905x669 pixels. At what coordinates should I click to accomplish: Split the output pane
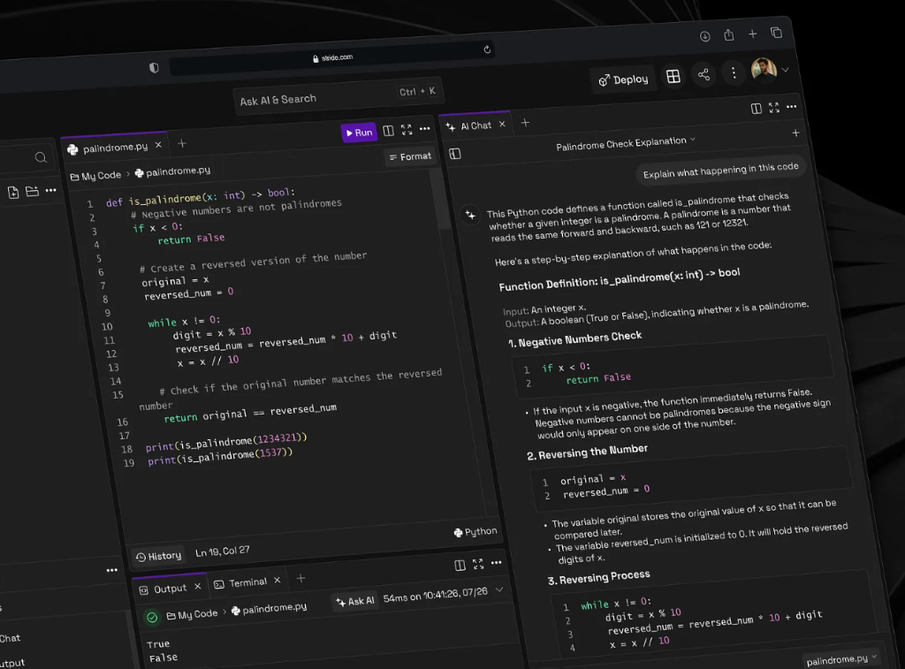460,565
